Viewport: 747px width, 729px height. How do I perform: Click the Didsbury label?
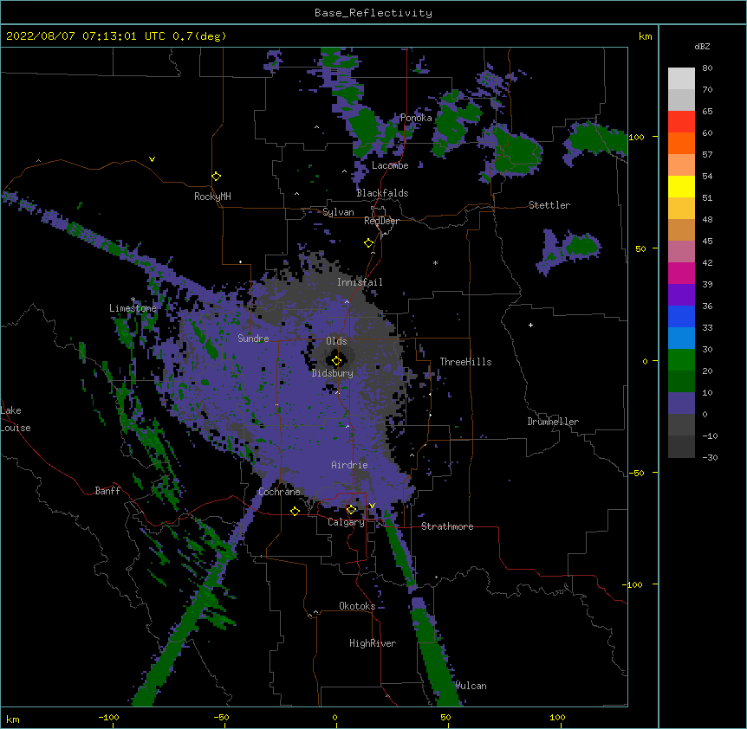tap(333, 373)
